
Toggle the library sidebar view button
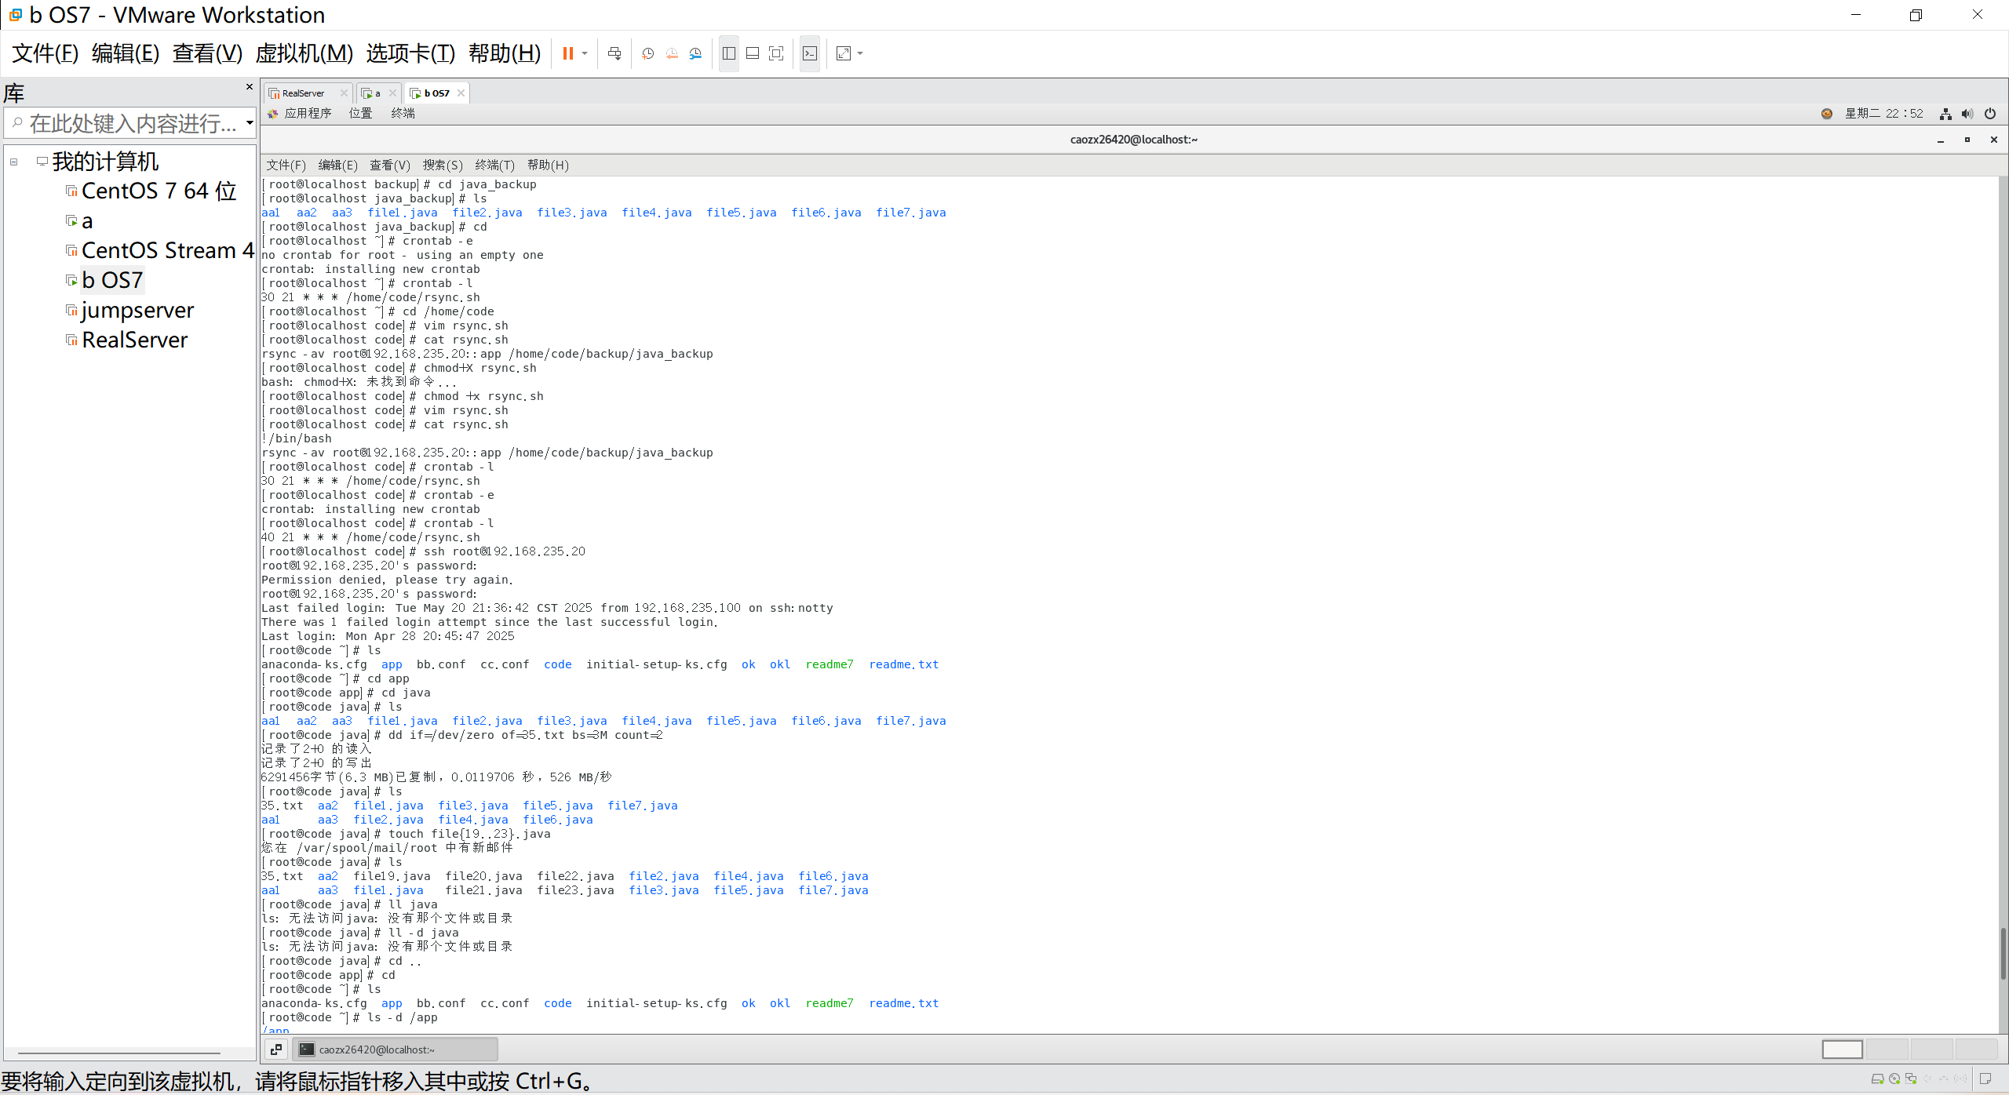[728, 53]
